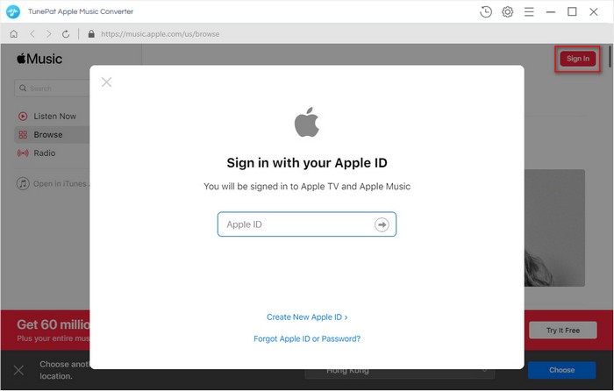Viewport: 614px width, 391px height.
Task: Click the padlock site security icon
Action: pyautogui.click(x=91, y=34)
